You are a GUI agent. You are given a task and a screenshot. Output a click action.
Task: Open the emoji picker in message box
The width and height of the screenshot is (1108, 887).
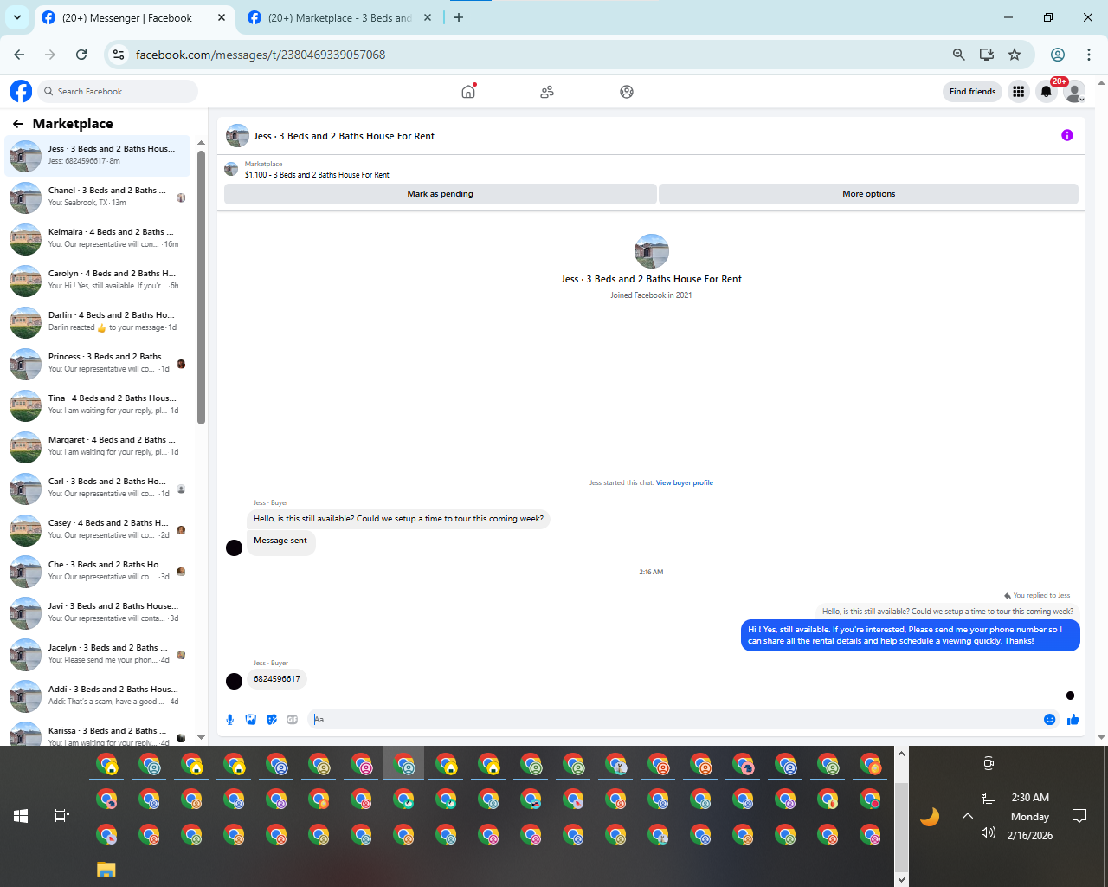point(1050,720)
